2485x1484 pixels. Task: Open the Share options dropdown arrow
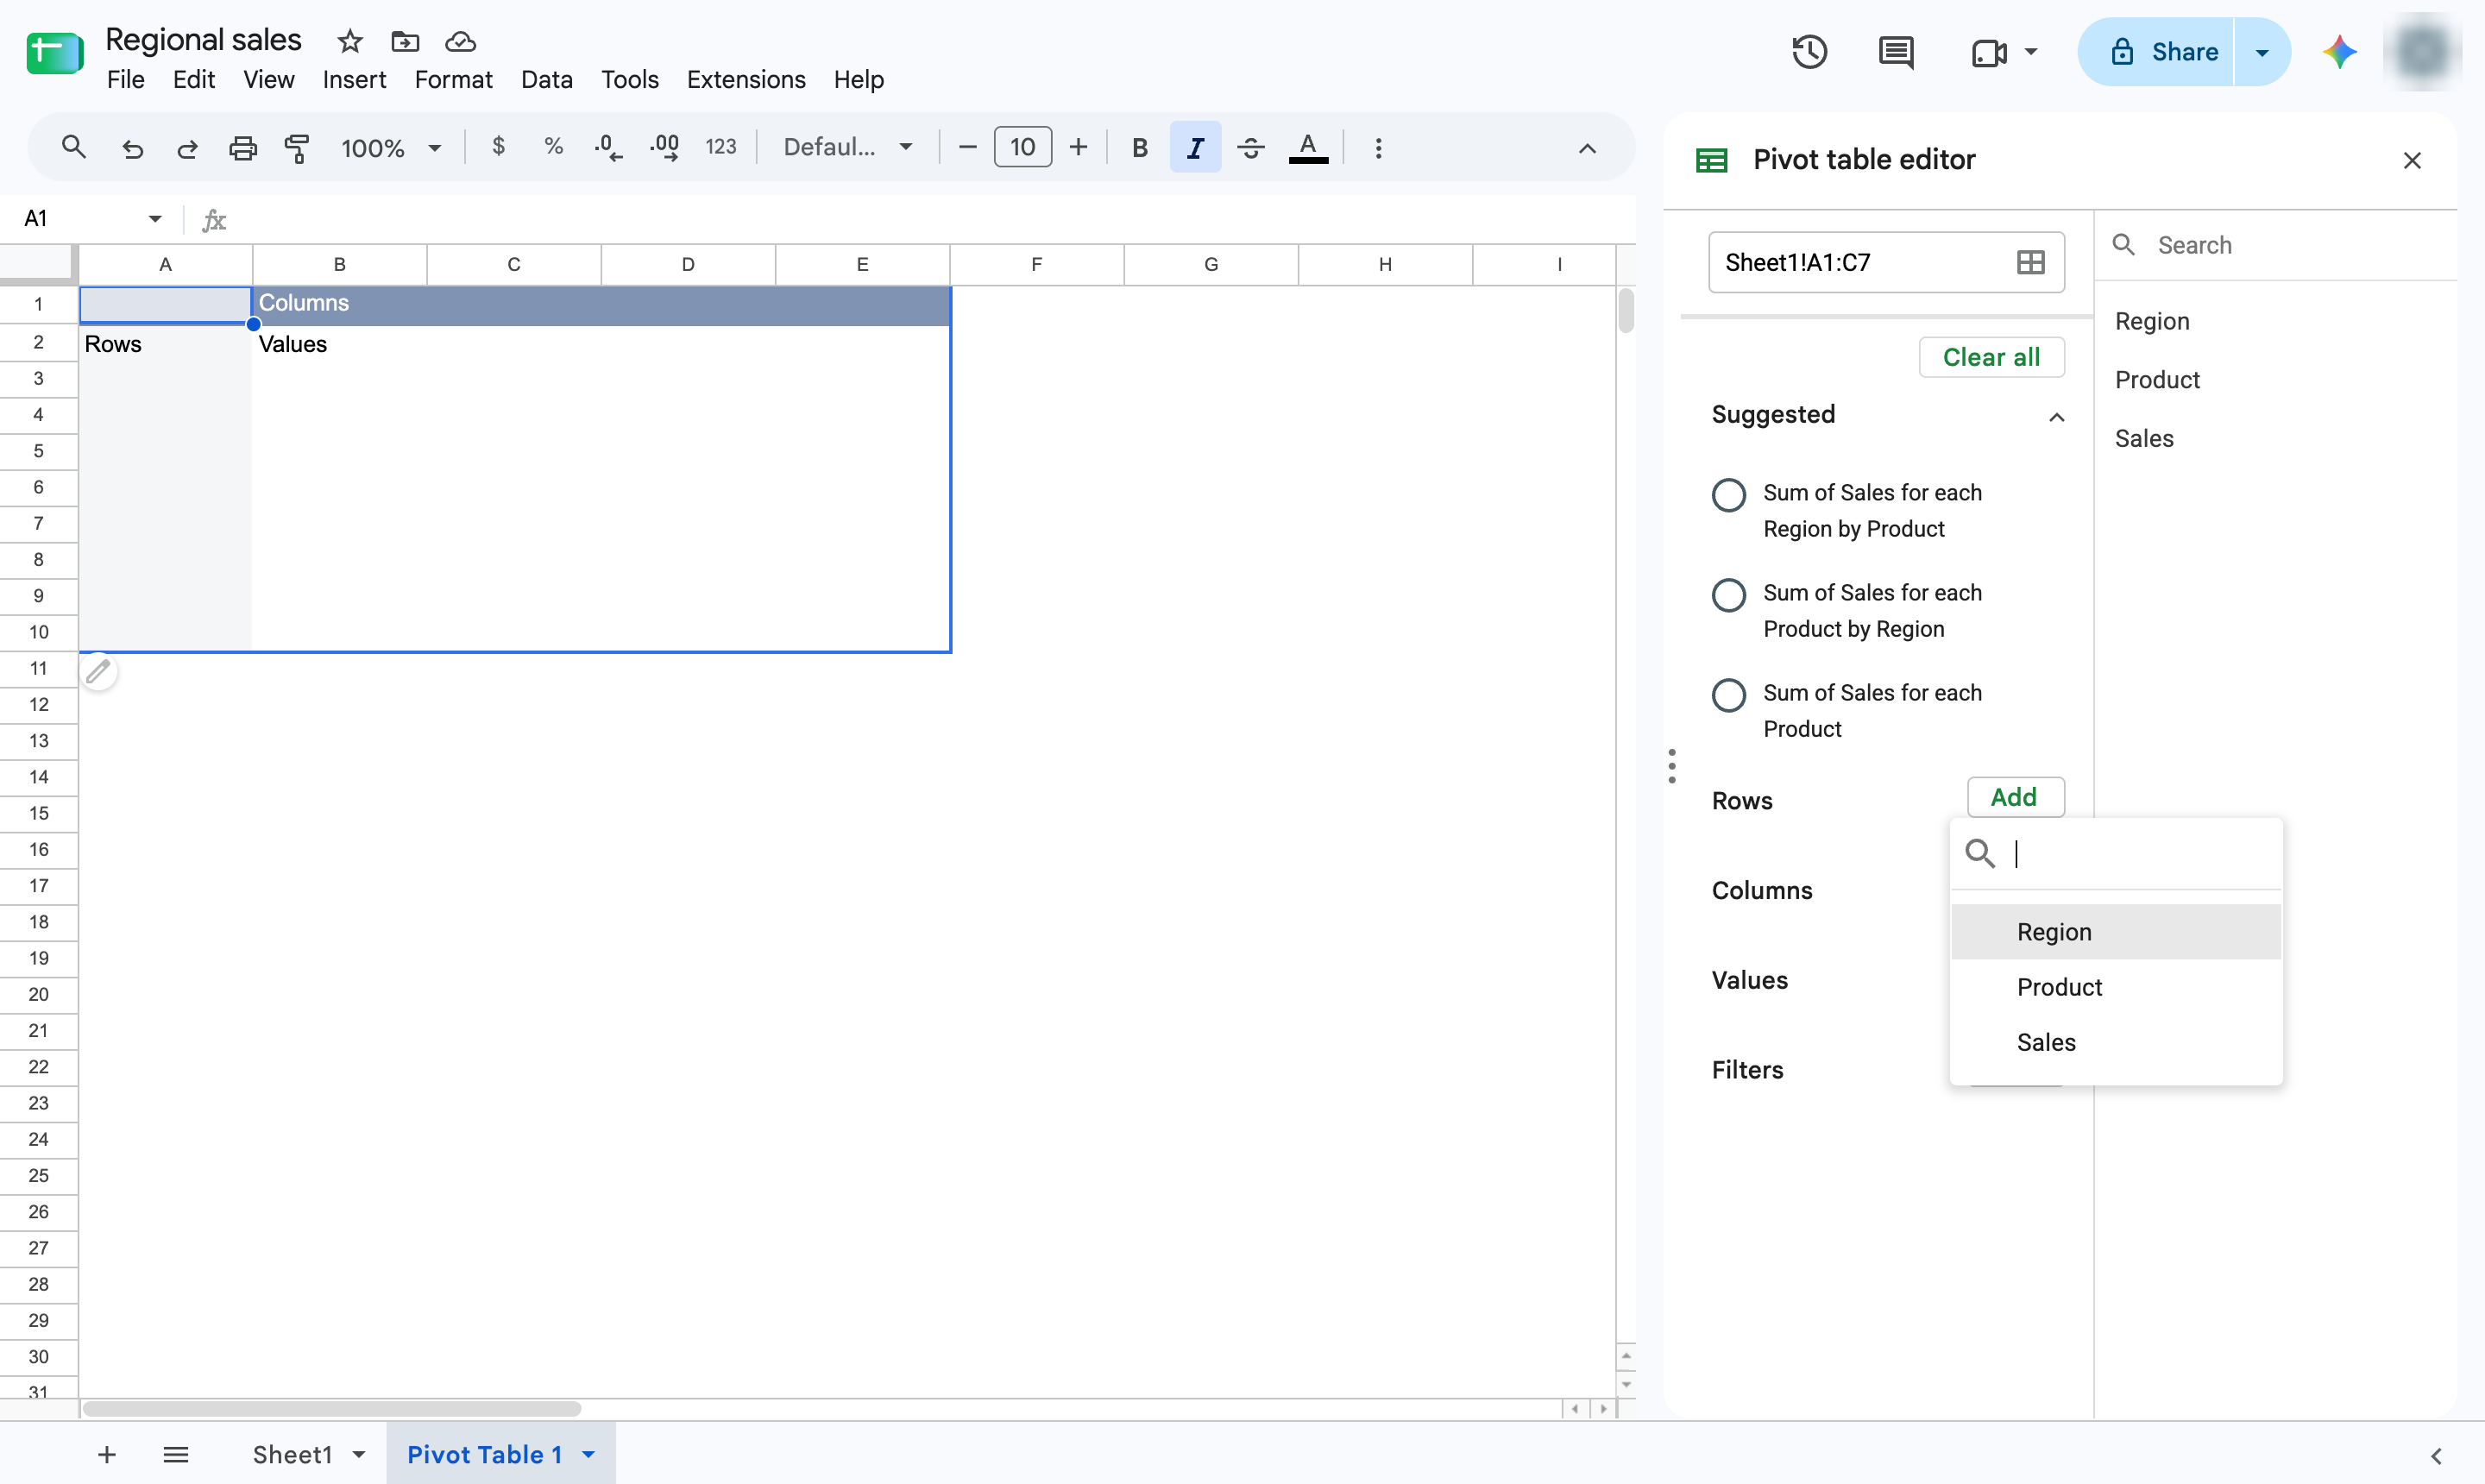[x=2262, y=52]
